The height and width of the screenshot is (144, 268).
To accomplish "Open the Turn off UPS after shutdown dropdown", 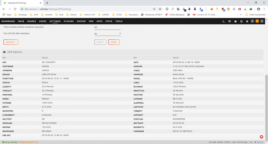I will pos(107,34).
